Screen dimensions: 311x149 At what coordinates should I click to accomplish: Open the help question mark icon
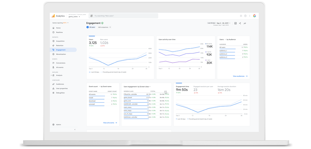coord(245,16)
